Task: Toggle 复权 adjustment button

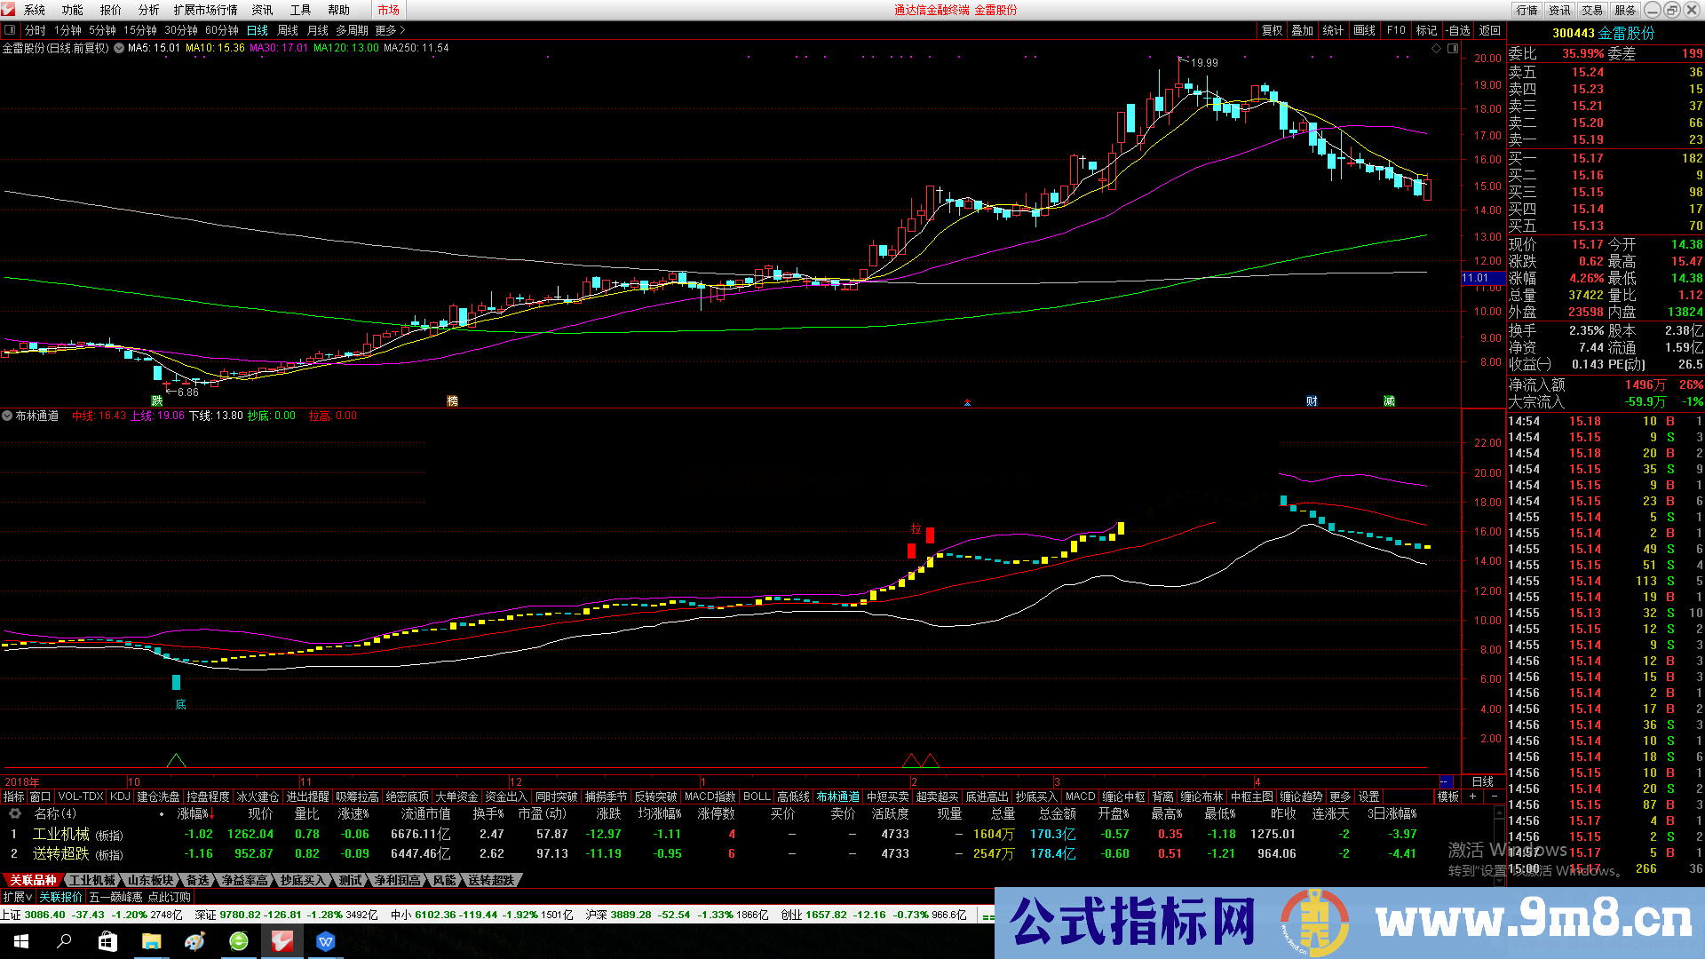Action: coord(1272,30)
